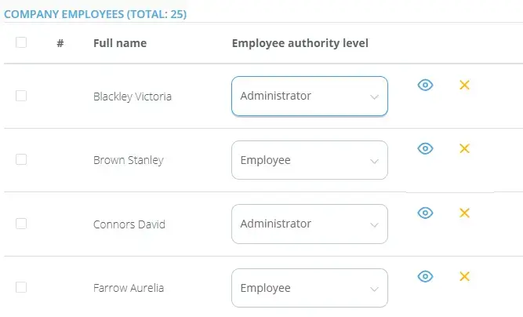View Blackley Victoria's details via eye icon
This screenshot has width=523, height=317.
pos(425,85)
